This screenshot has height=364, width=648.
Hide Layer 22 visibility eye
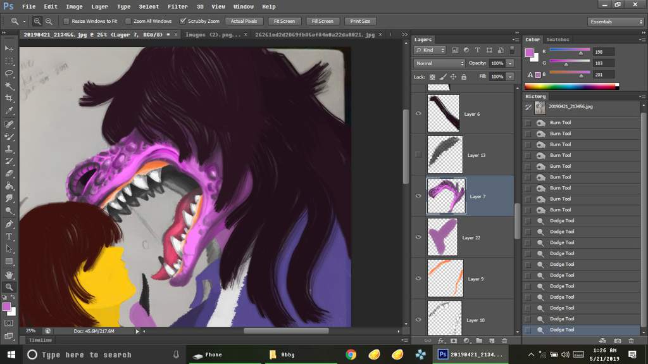point(418,237)
